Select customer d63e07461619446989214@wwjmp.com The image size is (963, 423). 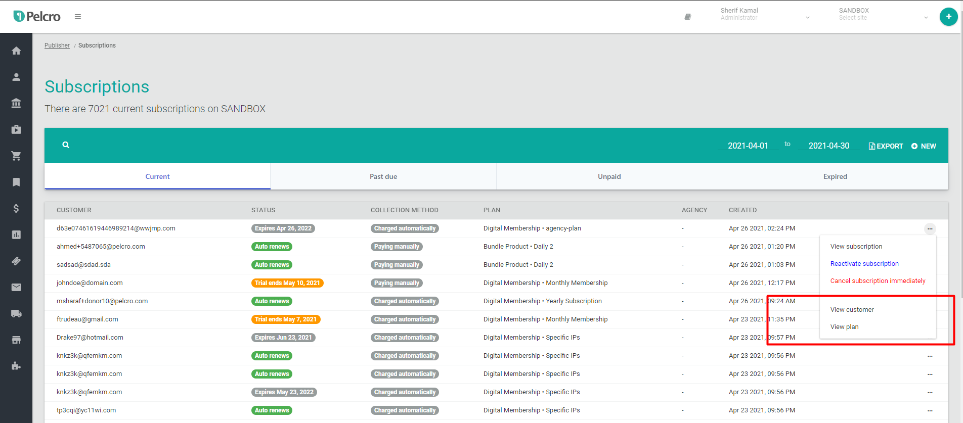pyautogui.click(x=116, y=228)
